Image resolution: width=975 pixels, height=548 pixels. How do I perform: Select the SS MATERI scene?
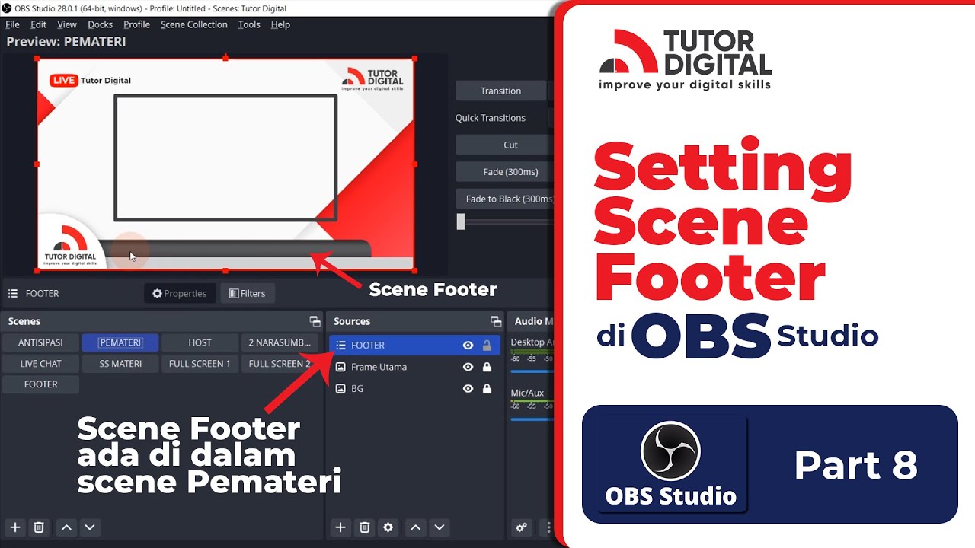tap(120, 363)
